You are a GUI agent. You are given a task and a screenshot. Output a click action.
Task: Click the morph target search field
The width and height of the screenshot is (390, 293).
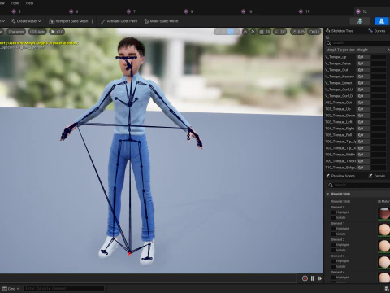[x=357, y=43]
